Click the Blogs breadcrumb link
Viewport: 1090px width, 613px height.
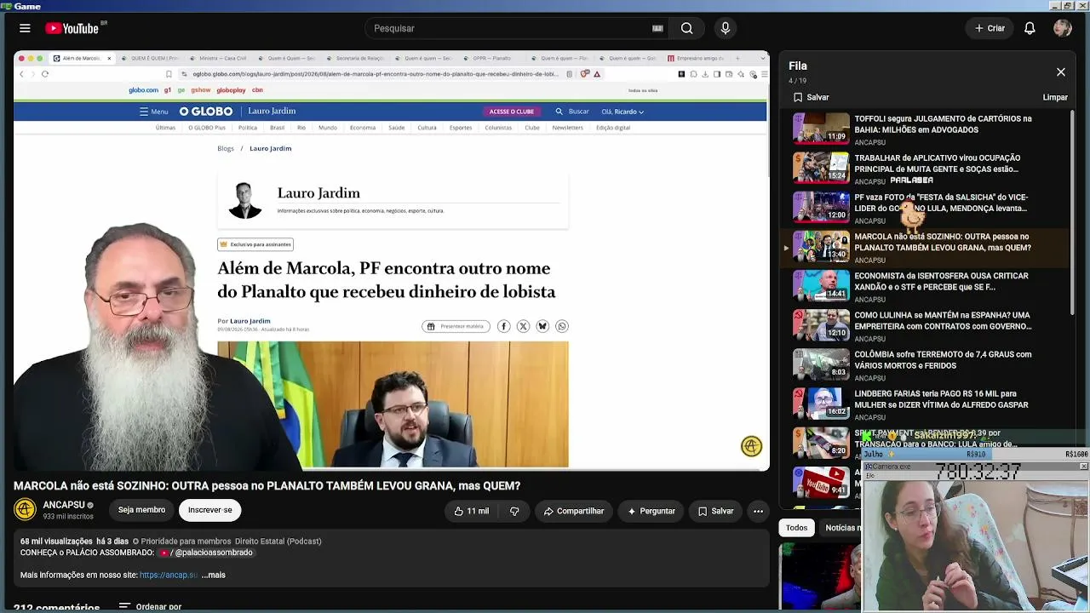click(x=226, y=148)
